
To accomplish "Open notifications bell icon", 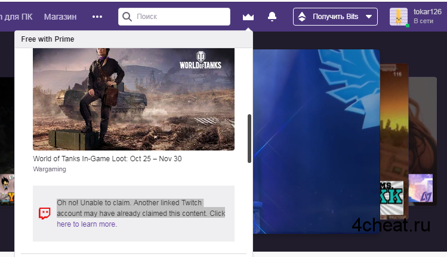I will tap(272, 17).
